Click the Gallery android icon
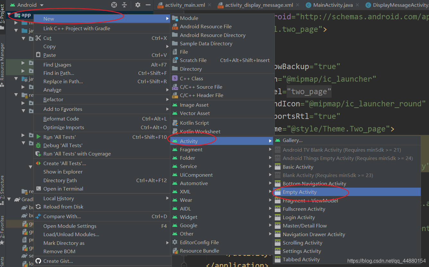The height and width of the screenshot is (267, 429). click(x=278, y=140)
